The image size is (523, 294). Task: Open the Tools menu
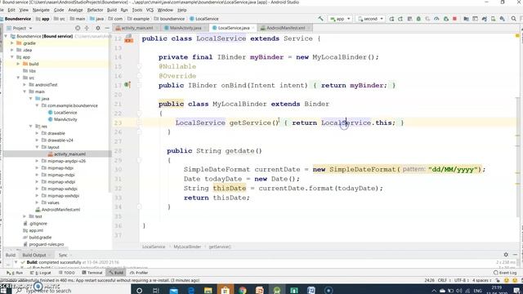(137, 10)
